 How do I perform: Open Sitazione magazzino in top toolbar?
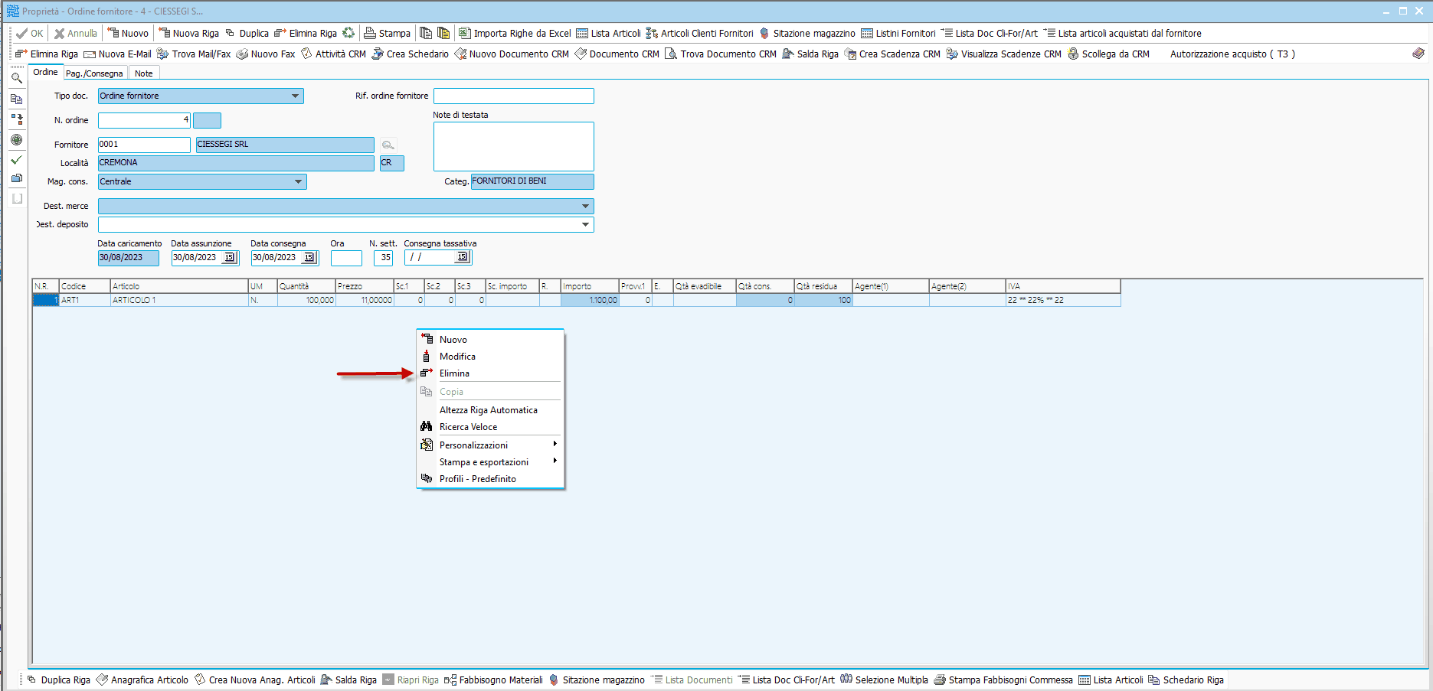807,34
